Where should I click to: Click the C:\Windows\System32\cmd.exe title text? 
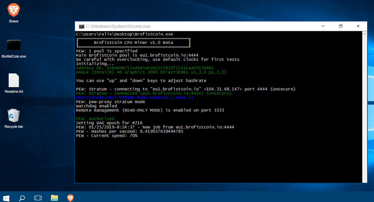coord(118,26)
